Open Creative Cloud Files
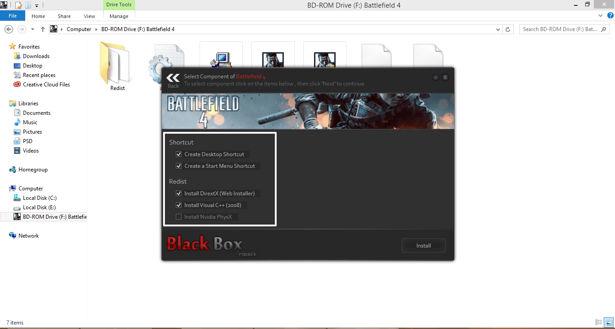This screenshot has height=329, width=615. (x=46, y=85)
